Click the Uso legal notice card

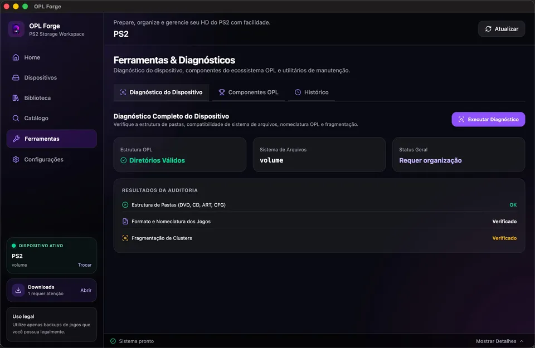click(51, 324)
